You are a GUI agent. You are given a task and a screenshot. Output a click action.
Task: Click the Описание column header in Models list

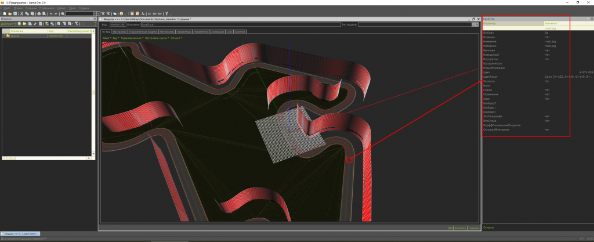tap(28, 31)
